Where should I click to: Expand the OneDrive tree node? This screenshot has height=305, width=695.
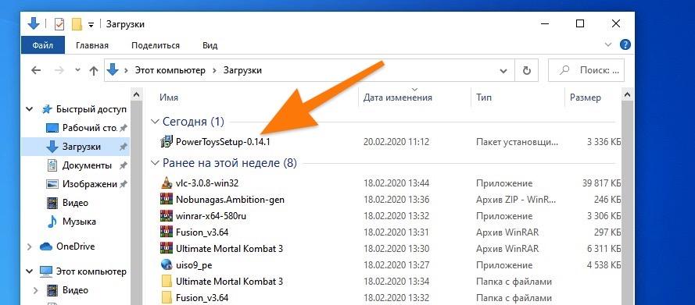pos(30,246)
